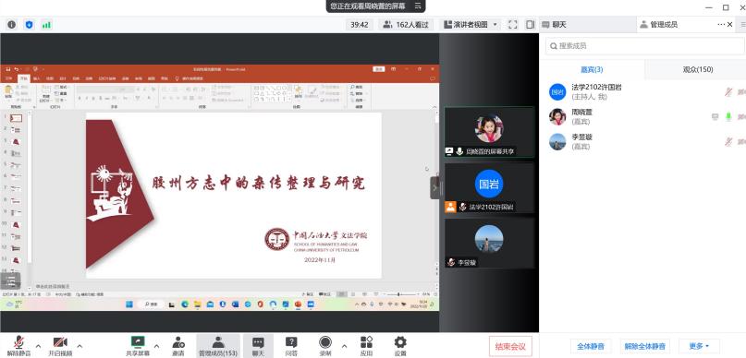The width and height of the screenshot is (746, 358).
Task: Turn on camera via 开启视频
Action: pyautogui.click(x=60, y=346)
